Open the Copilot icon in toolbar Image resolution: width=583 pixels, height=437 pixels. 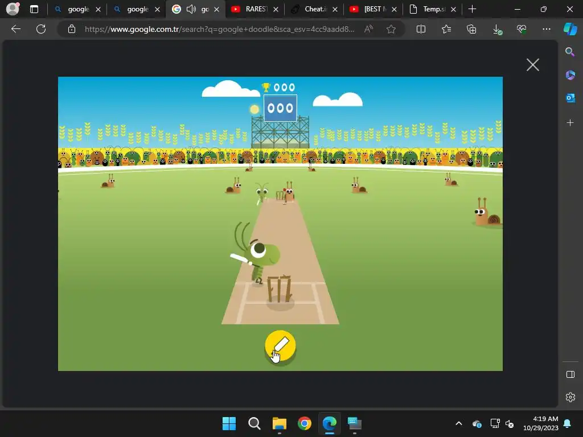click(570, 29)
